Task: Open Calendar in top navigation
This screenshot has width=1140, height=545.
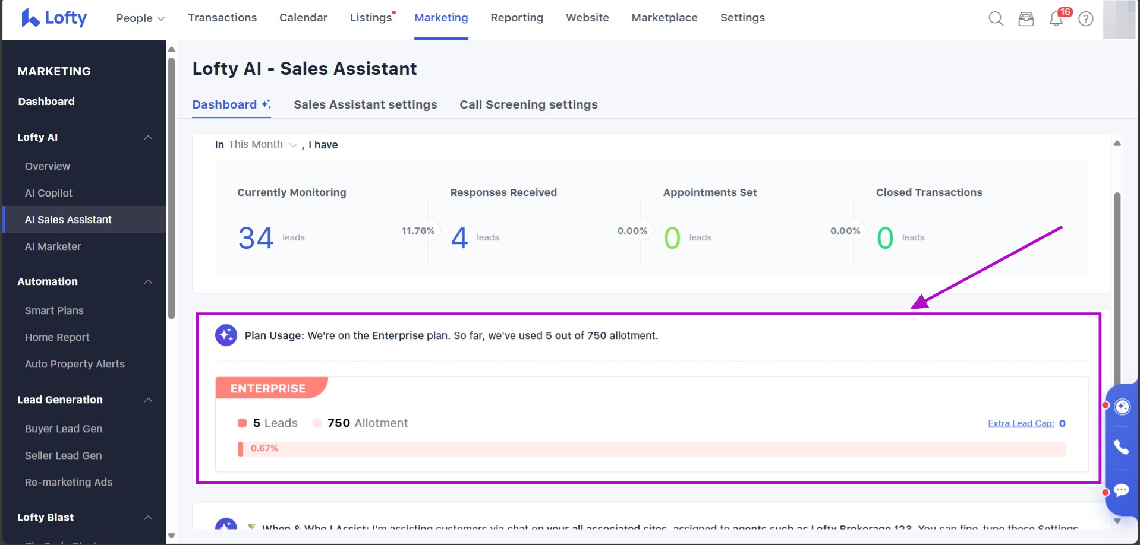Action: [303, 18]
